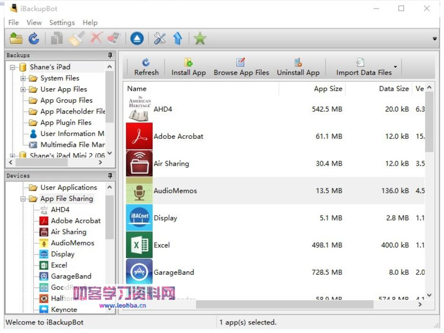Sort the list by Name column header

[x=202, y=89]
